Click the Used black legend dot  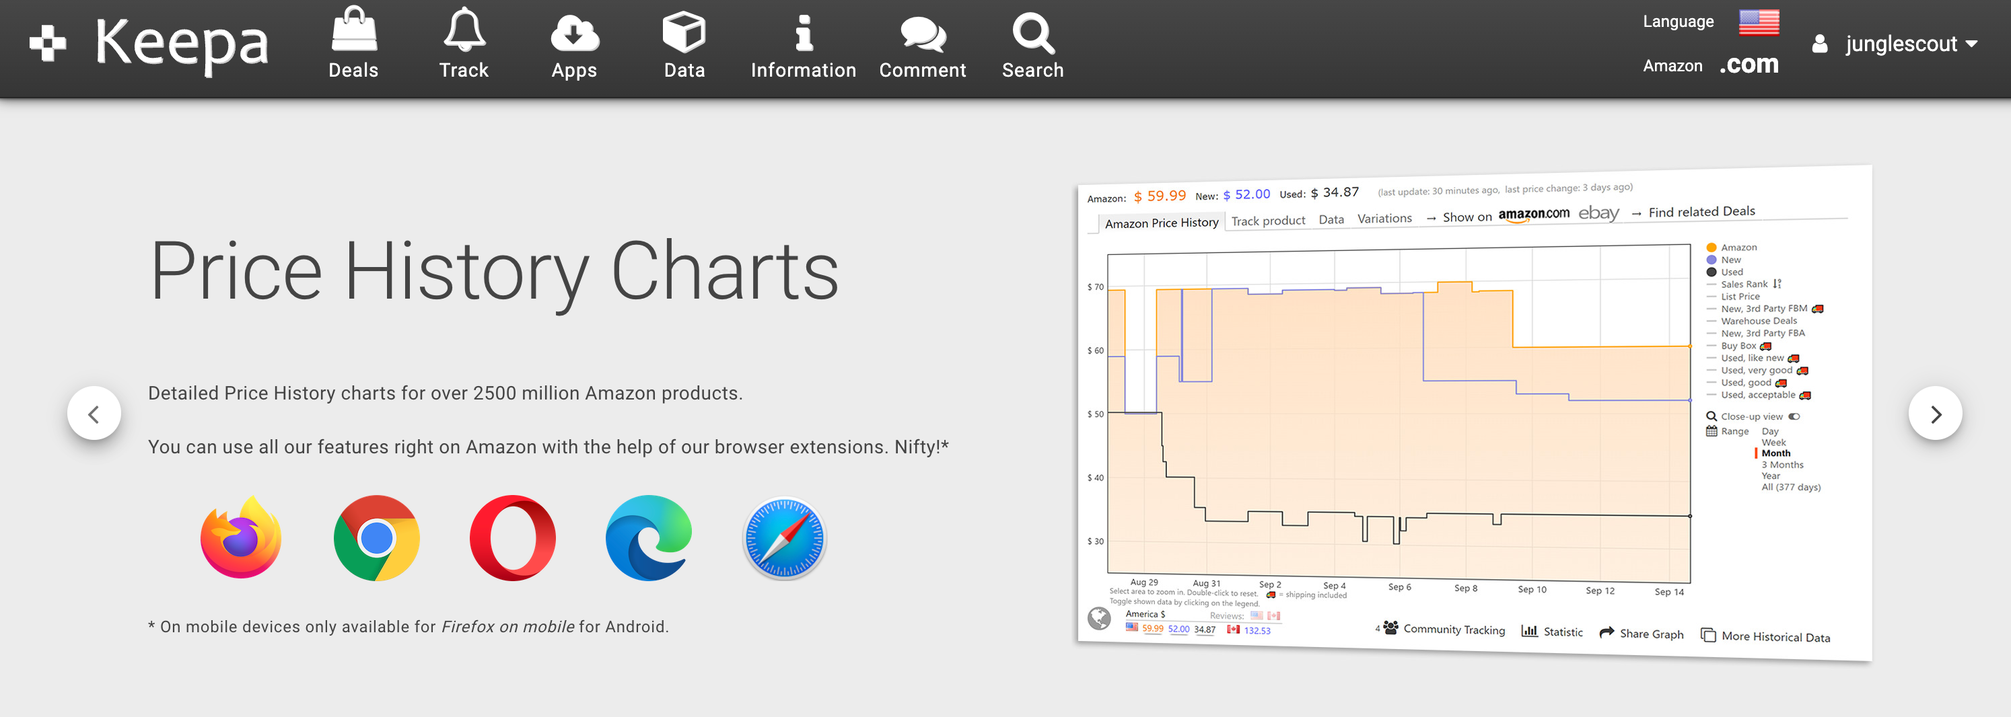[1712, 272]
